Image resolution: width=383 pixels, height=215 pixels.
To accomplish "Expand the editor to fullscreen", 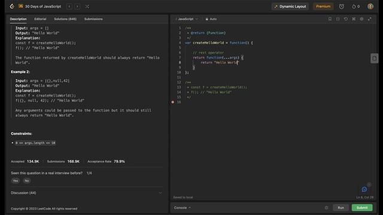I will click(370, 19).
